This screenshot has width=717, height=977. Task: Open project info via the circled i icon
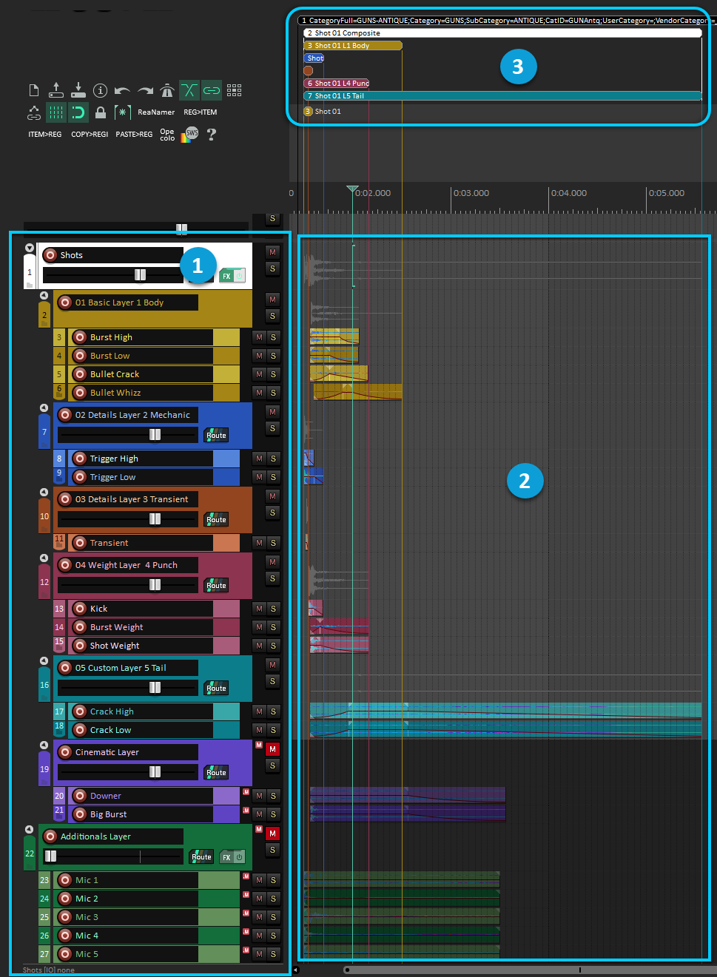pos(101,90)
